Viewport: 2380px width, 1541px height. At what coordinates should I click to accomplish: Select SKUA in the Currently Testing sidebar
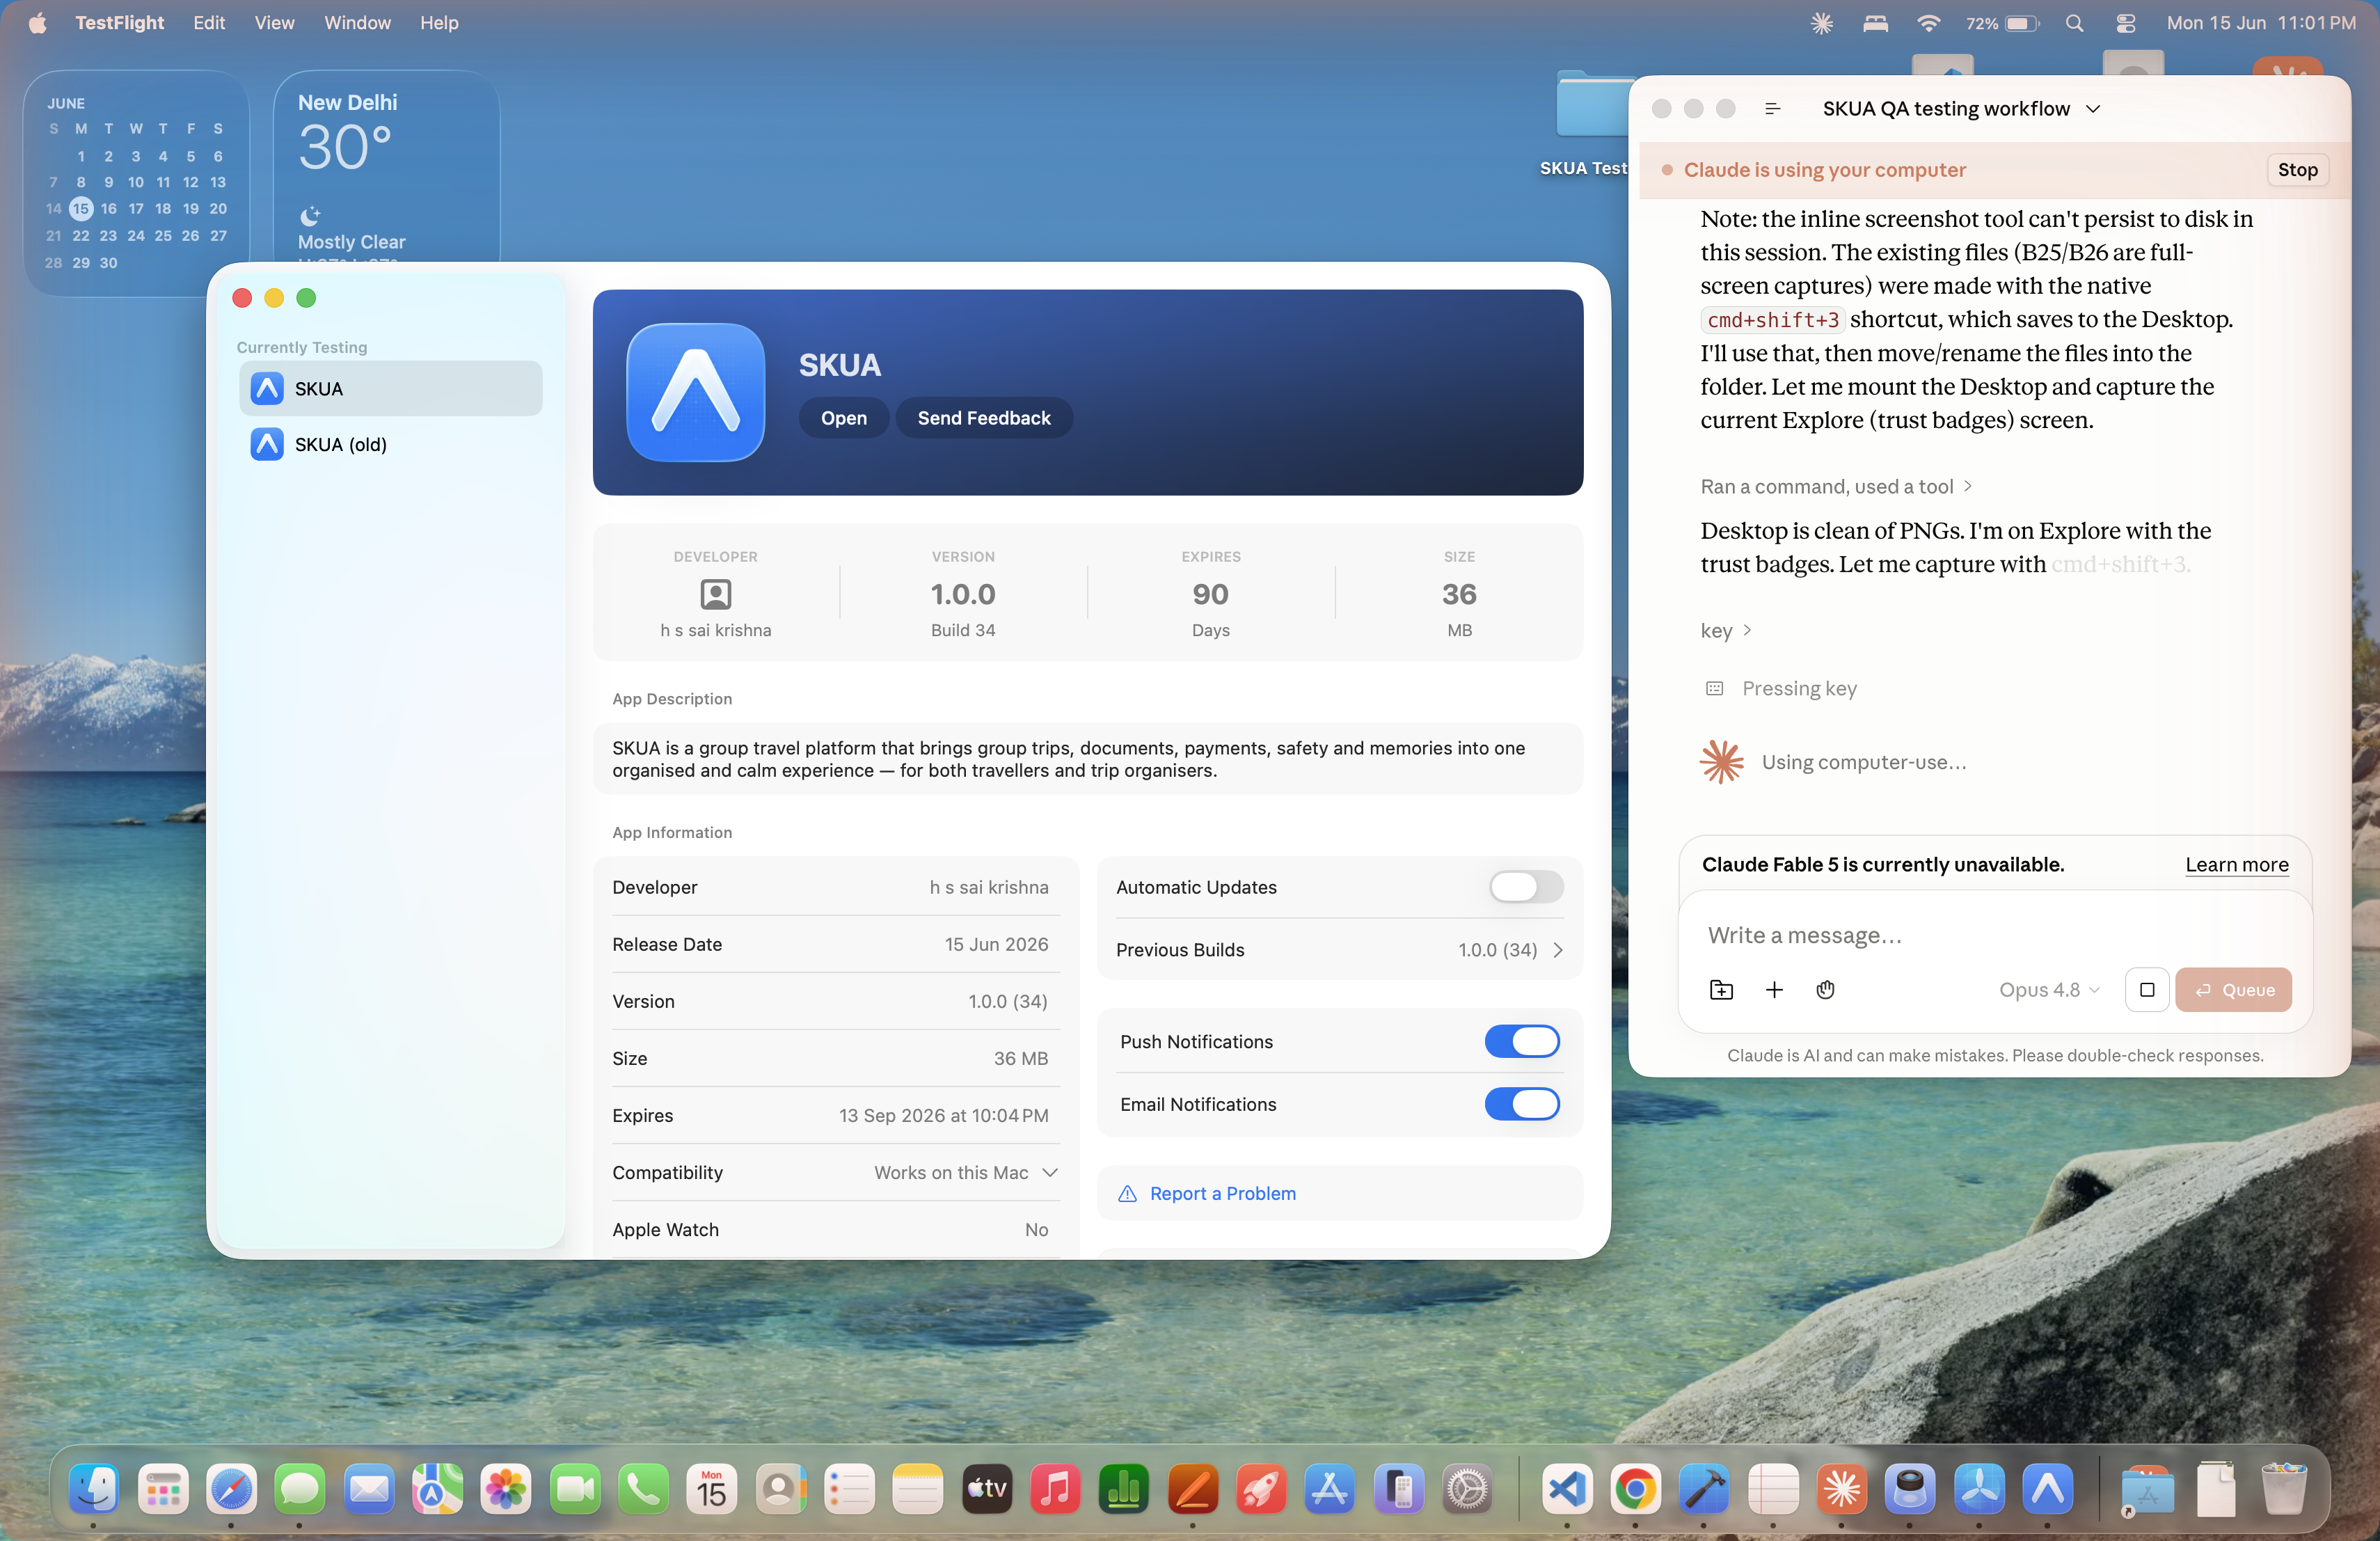(x=390, y=388)
